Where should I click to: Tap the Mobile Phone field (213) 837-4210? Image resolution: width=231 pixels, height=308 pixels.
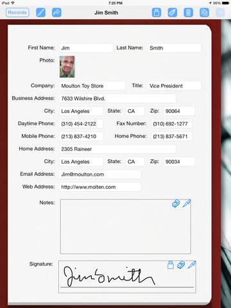point(81,136)
